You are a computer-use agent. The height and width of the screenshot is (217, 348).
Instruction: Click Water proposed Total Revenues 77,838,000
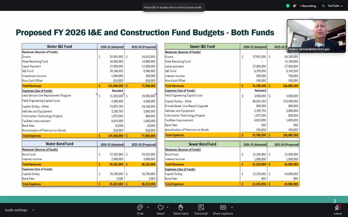(148, 86)
